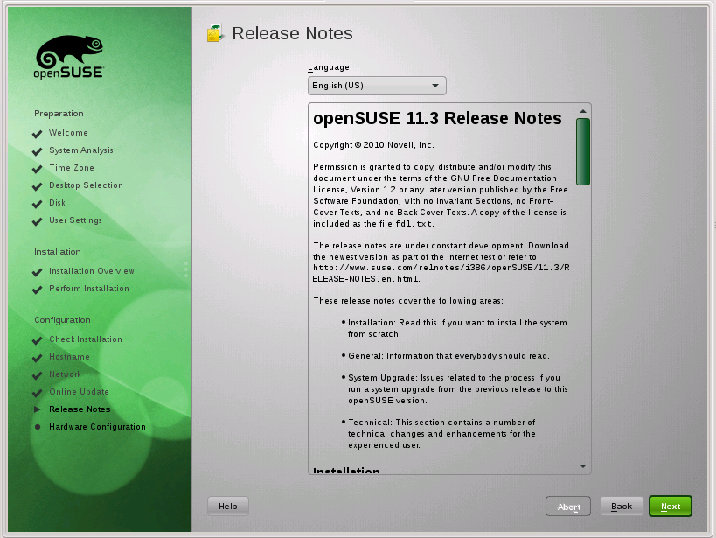Click the checkmark beside Perform Installation
The width and height of the screenshot is (716, 538).
38,290
